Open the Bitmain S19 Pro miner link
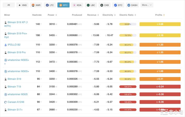 pos(16,52)
